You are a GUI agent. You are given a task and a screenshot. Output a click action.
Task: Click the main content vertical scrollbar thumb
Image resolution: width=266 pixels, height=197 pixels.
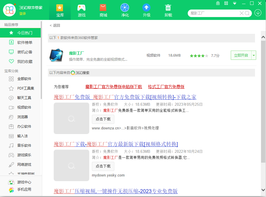click(263, 102)
